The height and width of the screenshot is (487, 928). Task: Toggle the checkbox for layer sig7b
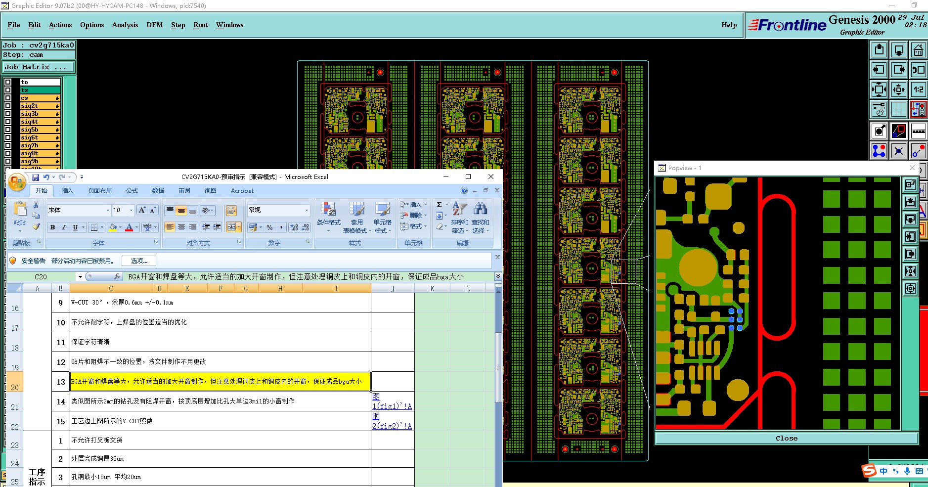[8, 145]
